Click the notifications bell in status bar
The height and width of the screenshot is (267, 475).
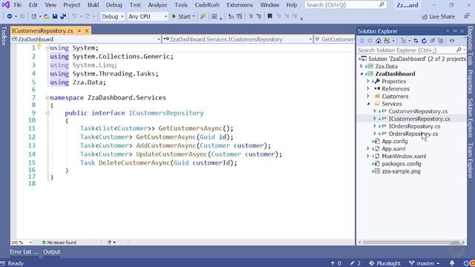pos(452,263)
